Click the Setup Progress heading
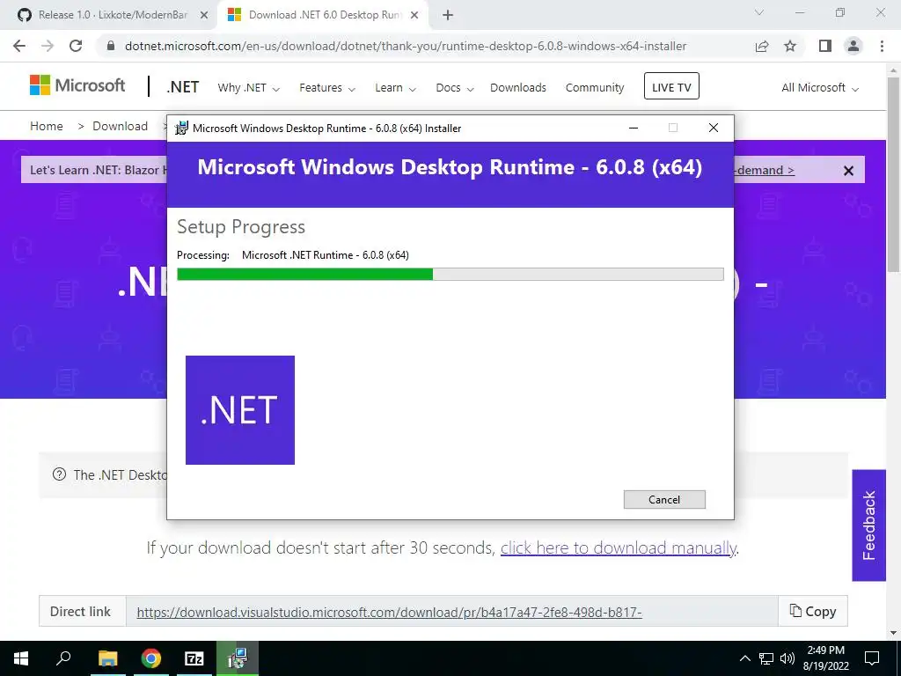 pos(241,227)
